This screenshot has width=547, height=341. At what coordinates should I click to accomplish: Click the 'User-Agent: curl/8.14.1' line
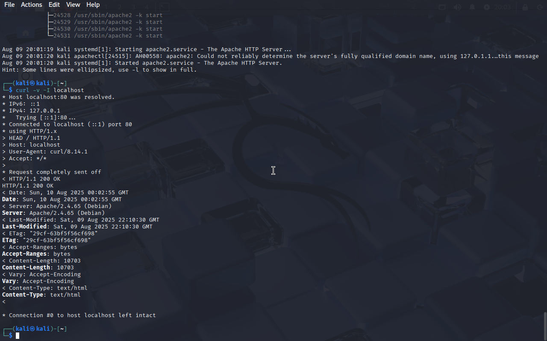pyautogui.click(x=45, y=152)
